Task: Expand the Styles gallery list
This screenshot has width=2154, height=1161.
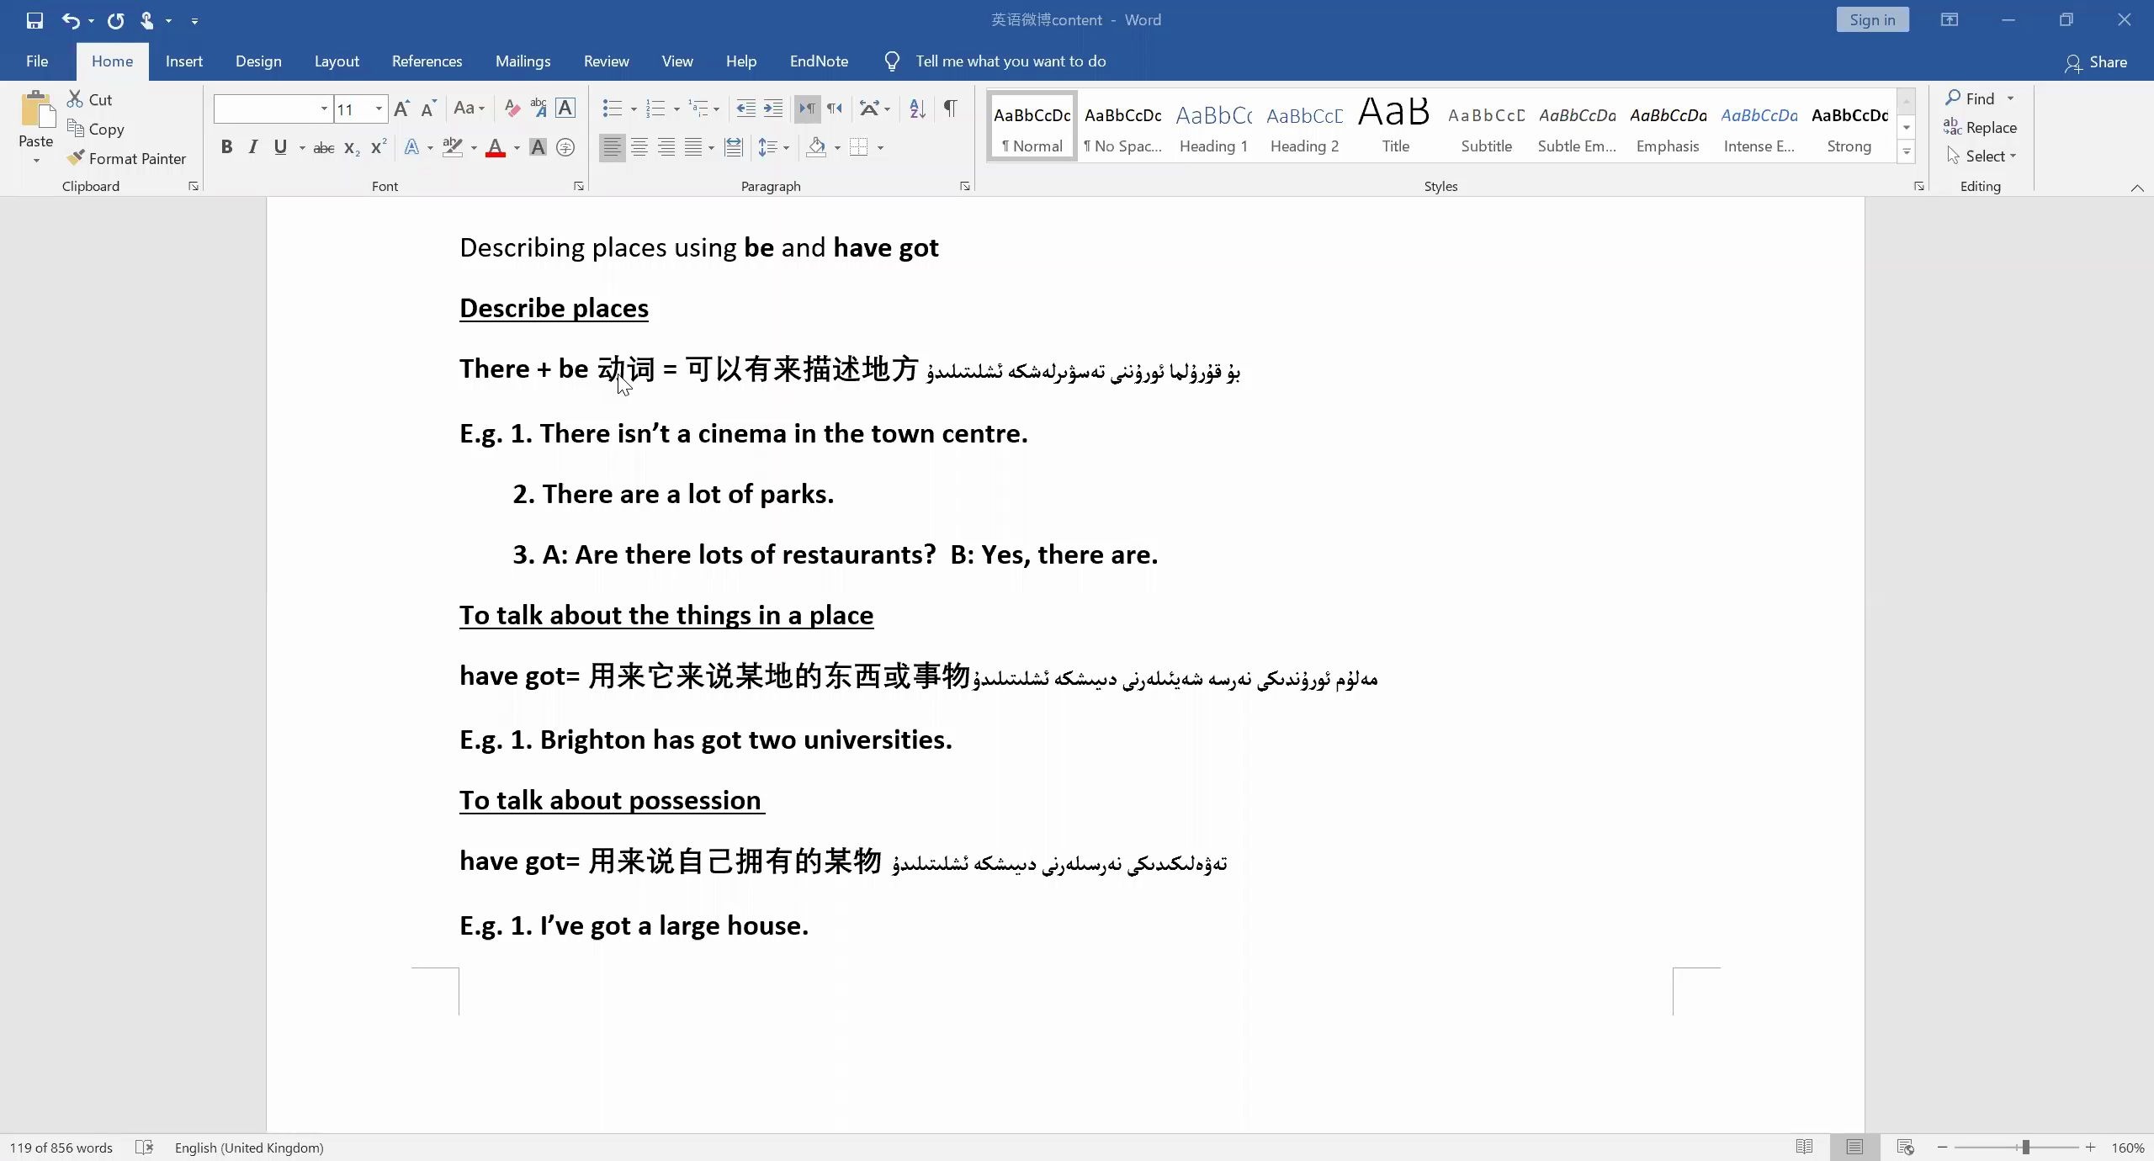Action: 1907,152
